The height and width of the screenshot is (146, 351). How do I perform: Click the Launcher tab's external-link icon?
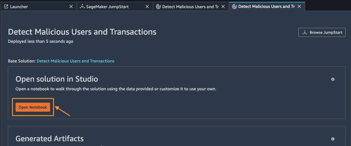coord(6,6)
